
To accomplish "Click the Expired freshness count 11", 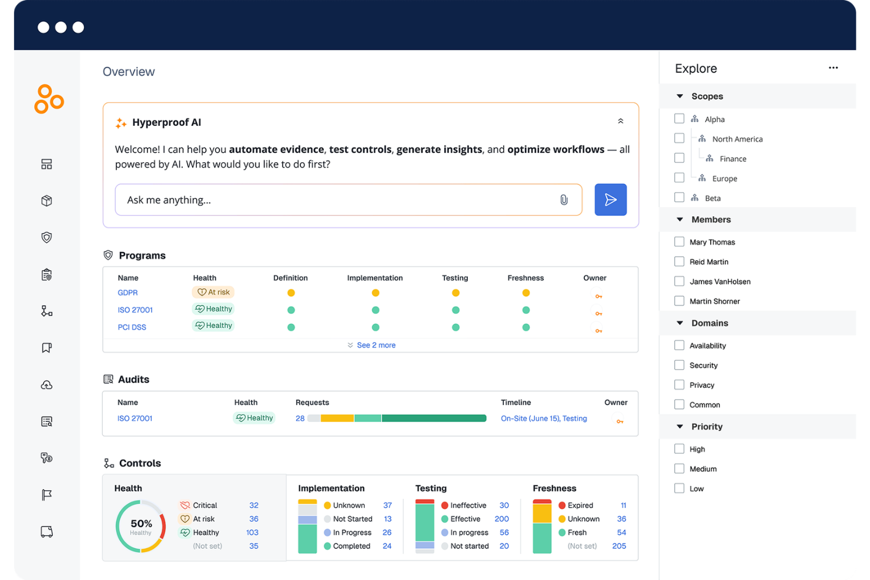I will coord(623,505).
